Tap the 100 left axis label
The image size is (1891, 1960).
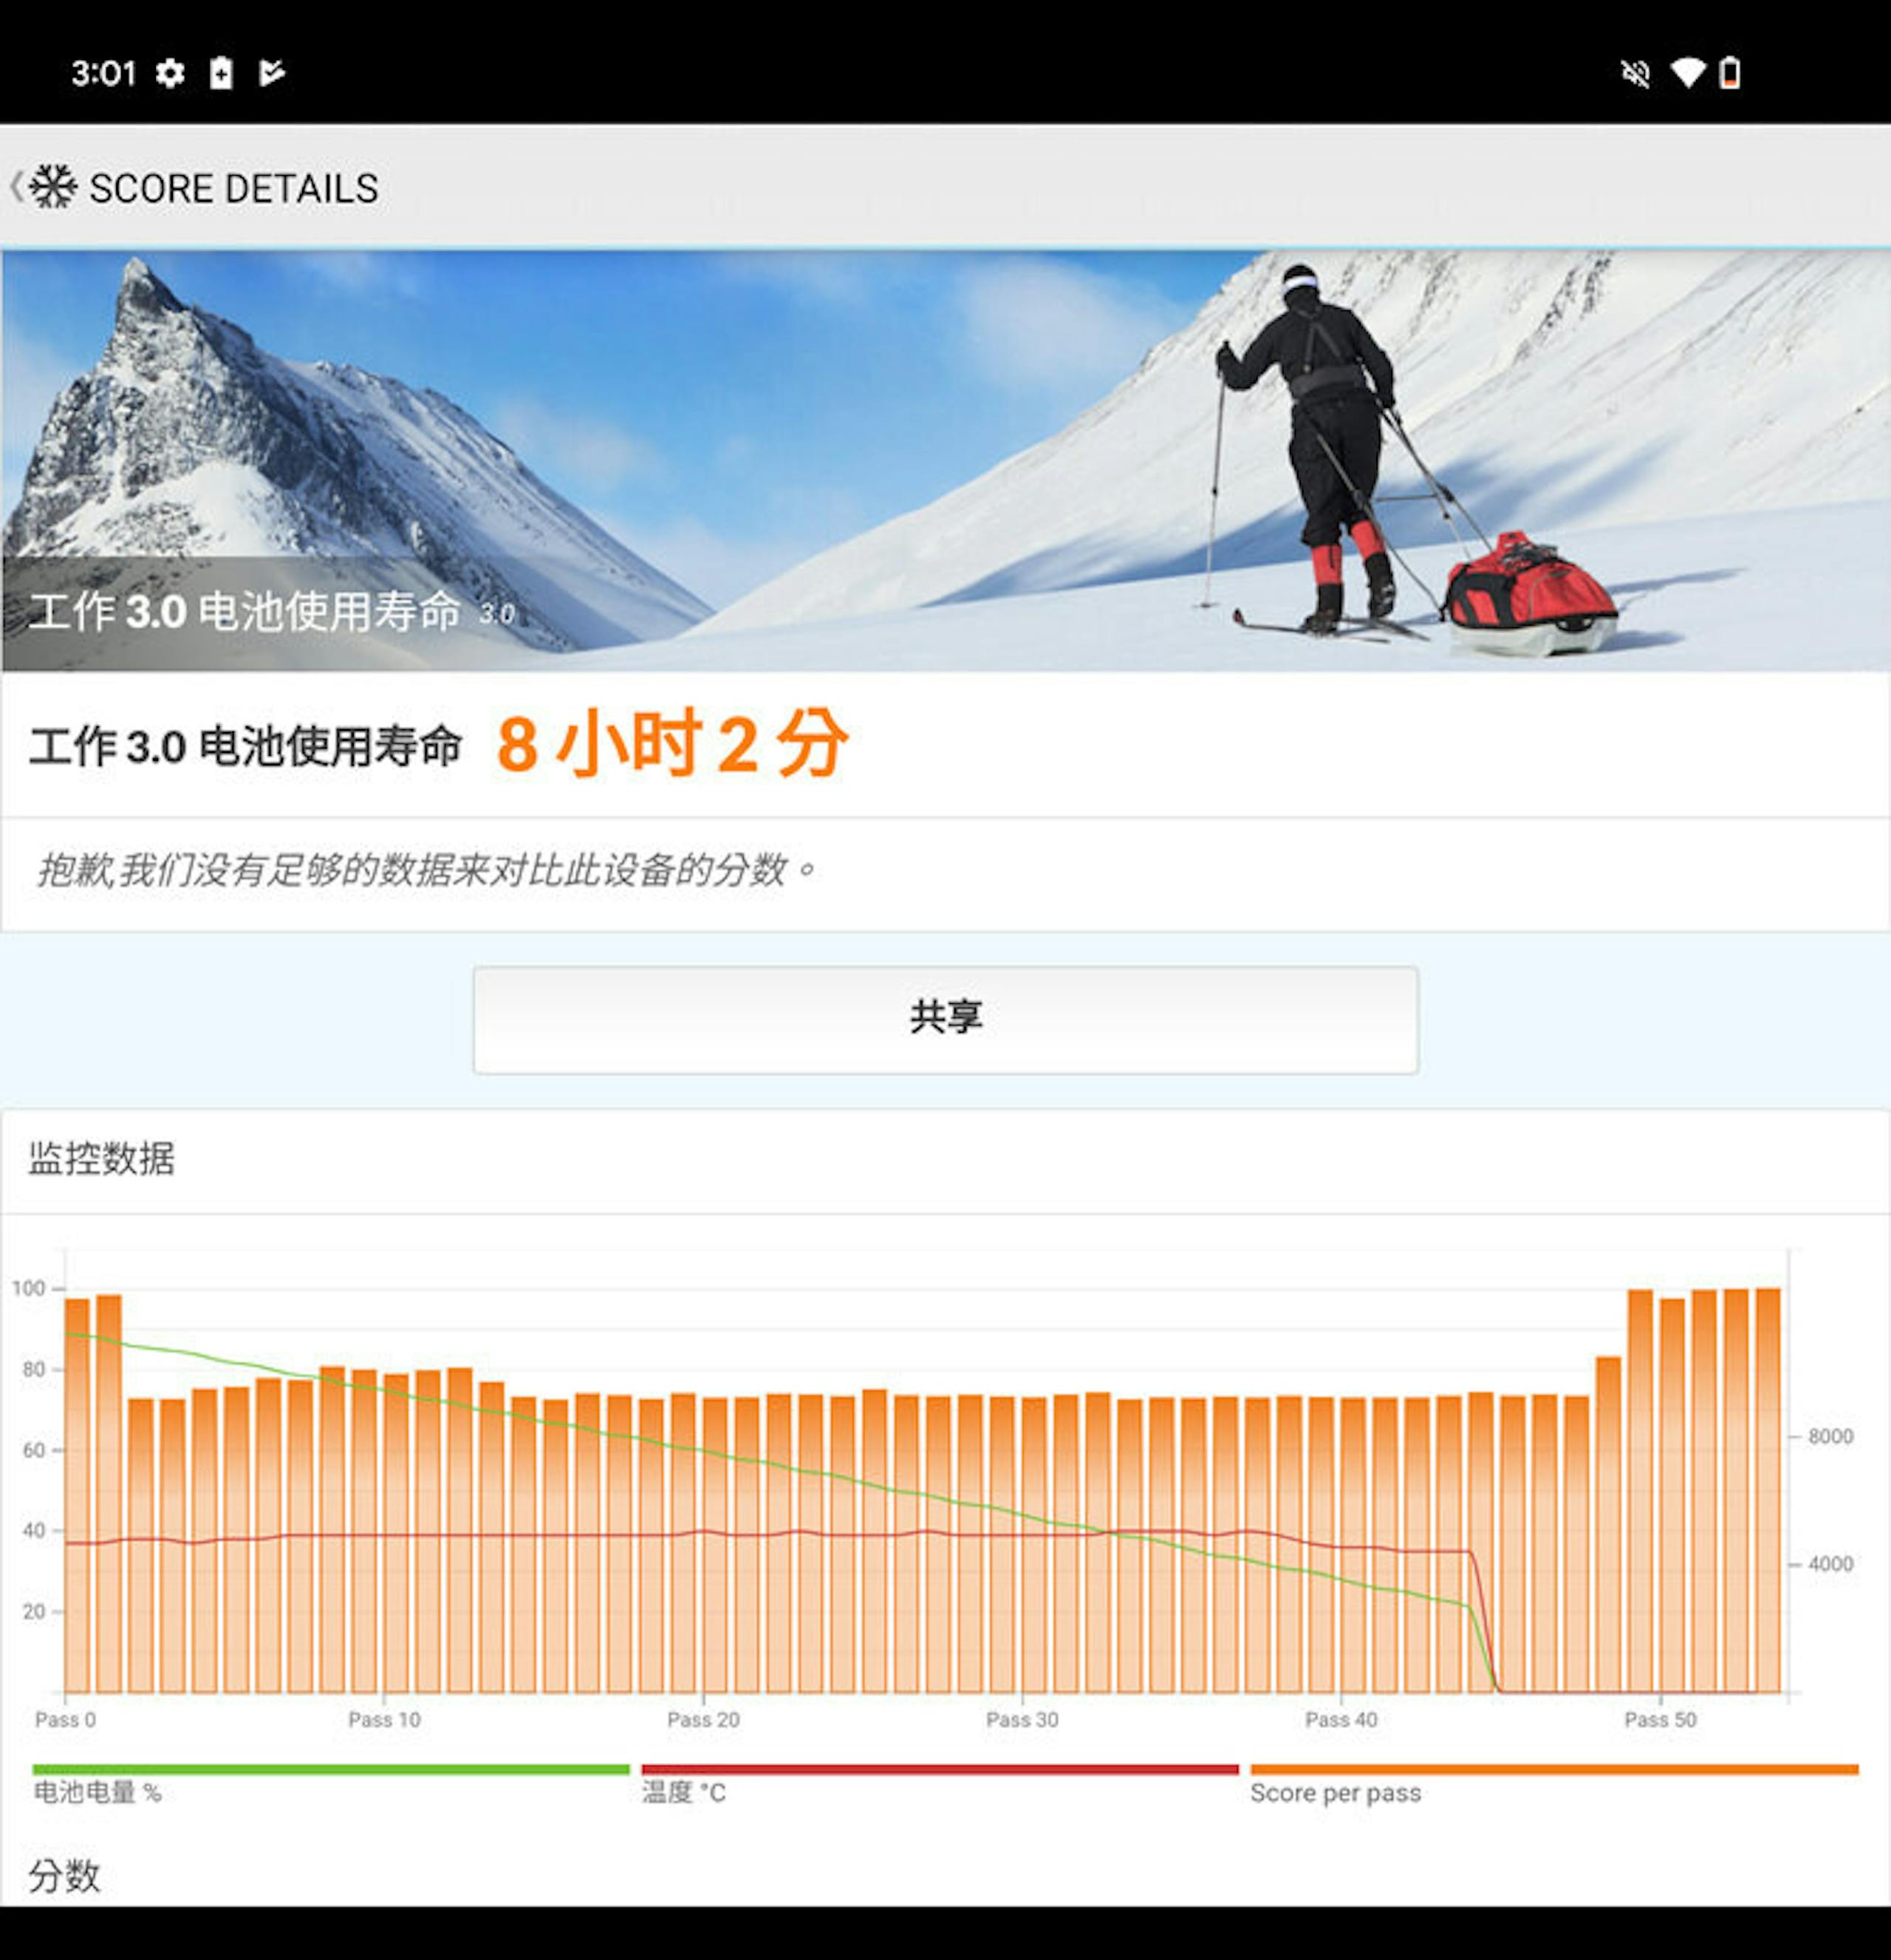29,1288
